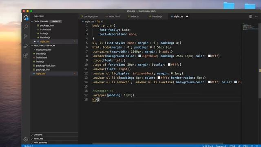
Task: Open the Run and Debug view
Action: pyautogui.click(x=26, y=46)
